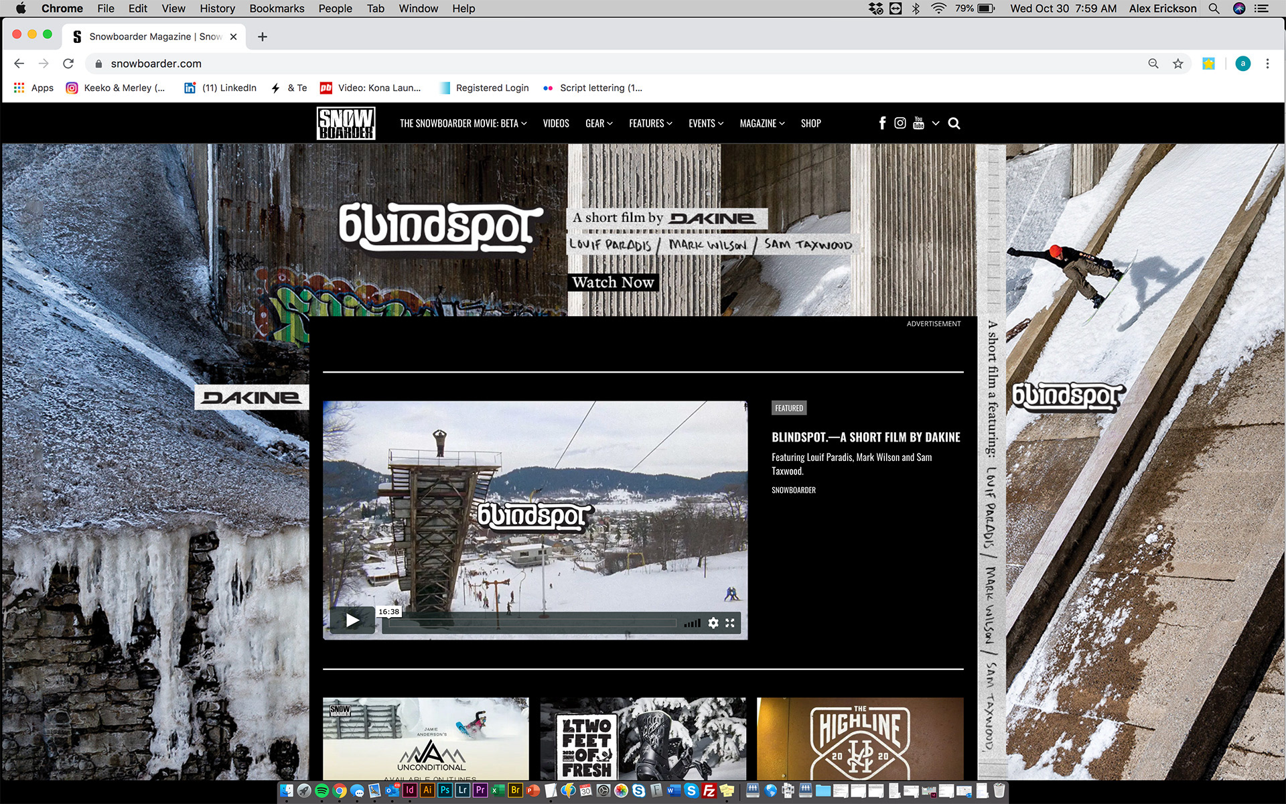
Task: Open Chrome Bookmarks menu
Action: [277, 9]
